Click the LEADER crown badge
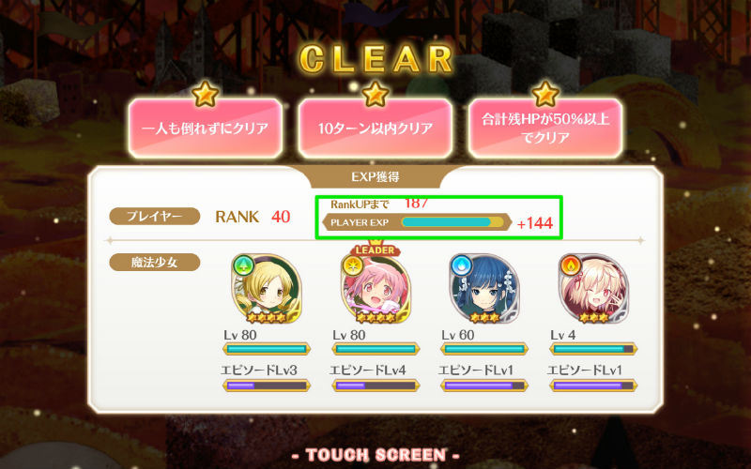This screenshot has width=751, height=469. tap(375, 248)
